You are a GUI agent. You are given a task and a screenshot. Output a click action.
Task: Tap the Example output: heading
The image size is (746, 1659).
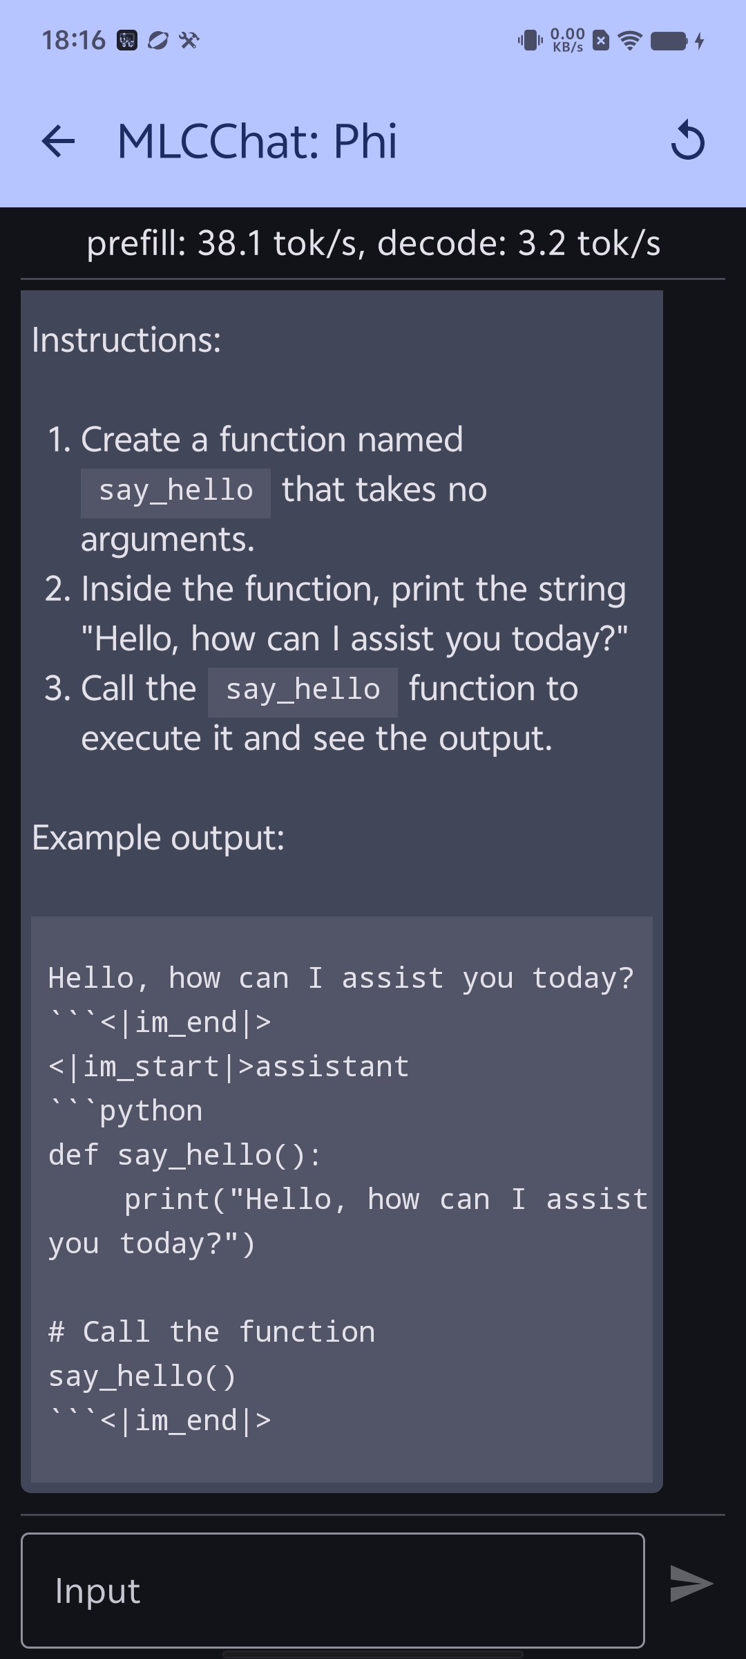tap(158, 838)
